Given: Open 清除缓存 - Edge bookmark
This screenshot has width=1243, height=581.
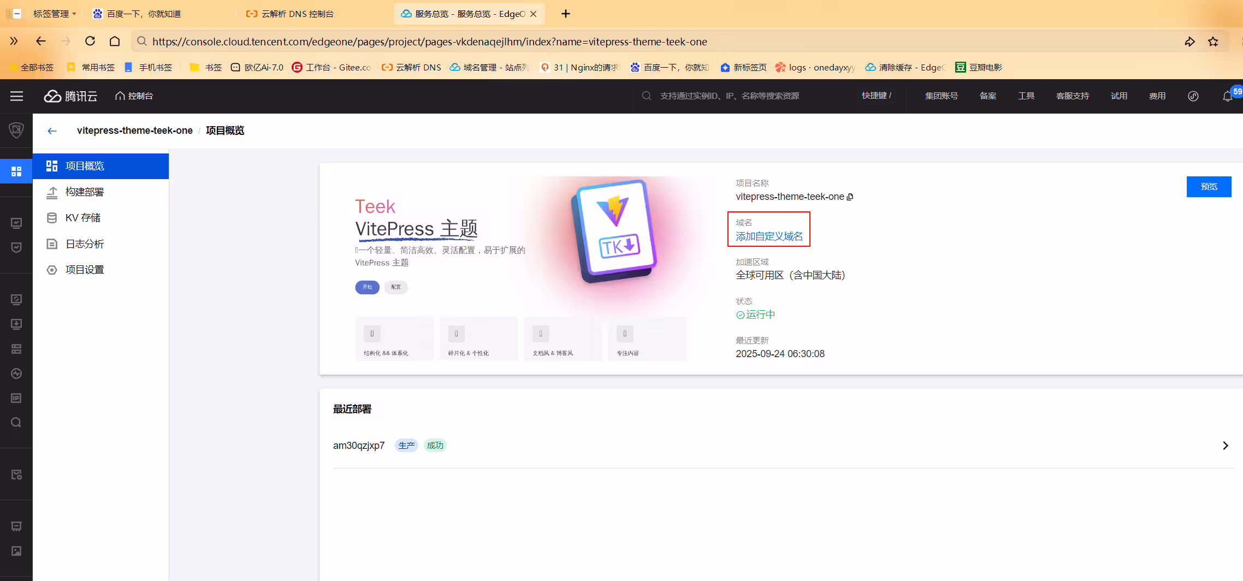Looking at the screenshot, I should pyautogui.click(x=905, y=67).
